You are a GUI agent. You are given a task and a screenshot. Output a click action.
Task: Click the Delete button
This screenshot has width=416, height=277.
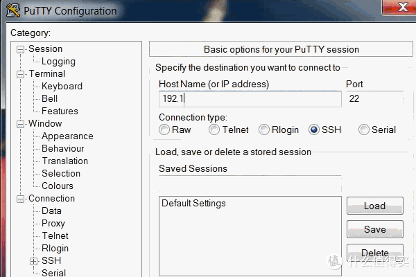tap(375, 253)
